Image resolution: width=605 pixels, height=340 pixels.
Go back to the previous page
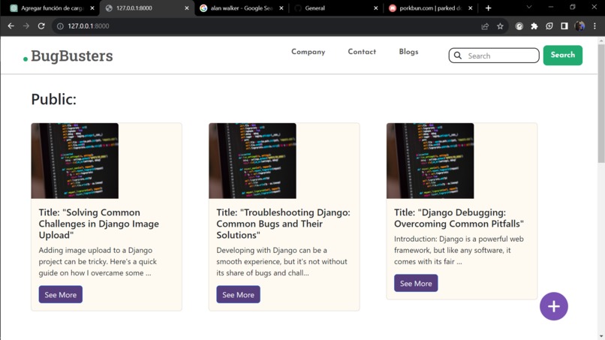[x=11, y=26]
